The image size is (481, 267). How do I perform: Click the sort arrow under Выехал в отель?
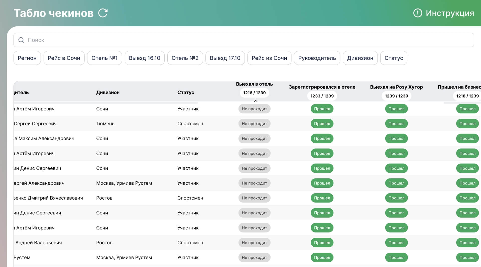point(255,101)
